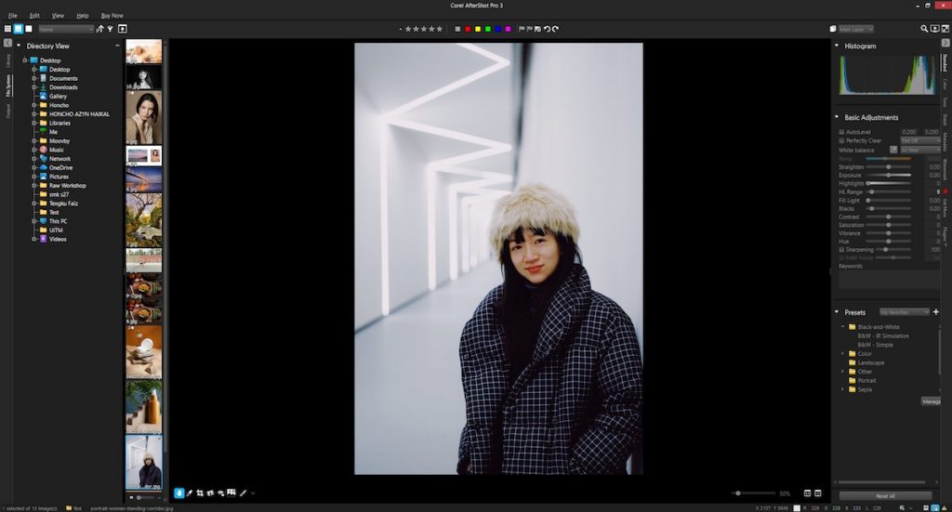Click the rotate right icon
The width and height of the screenshot is (952, 512).
(x=555, y=29)
